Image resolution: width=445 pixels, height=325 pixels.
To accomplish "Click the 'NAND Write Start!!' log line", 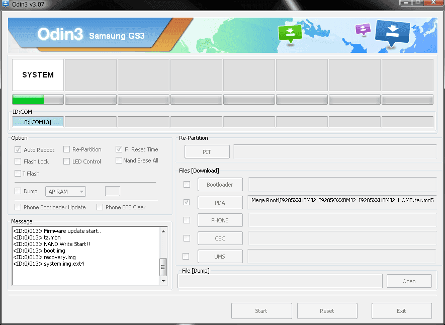I will (x=52, y=244).
